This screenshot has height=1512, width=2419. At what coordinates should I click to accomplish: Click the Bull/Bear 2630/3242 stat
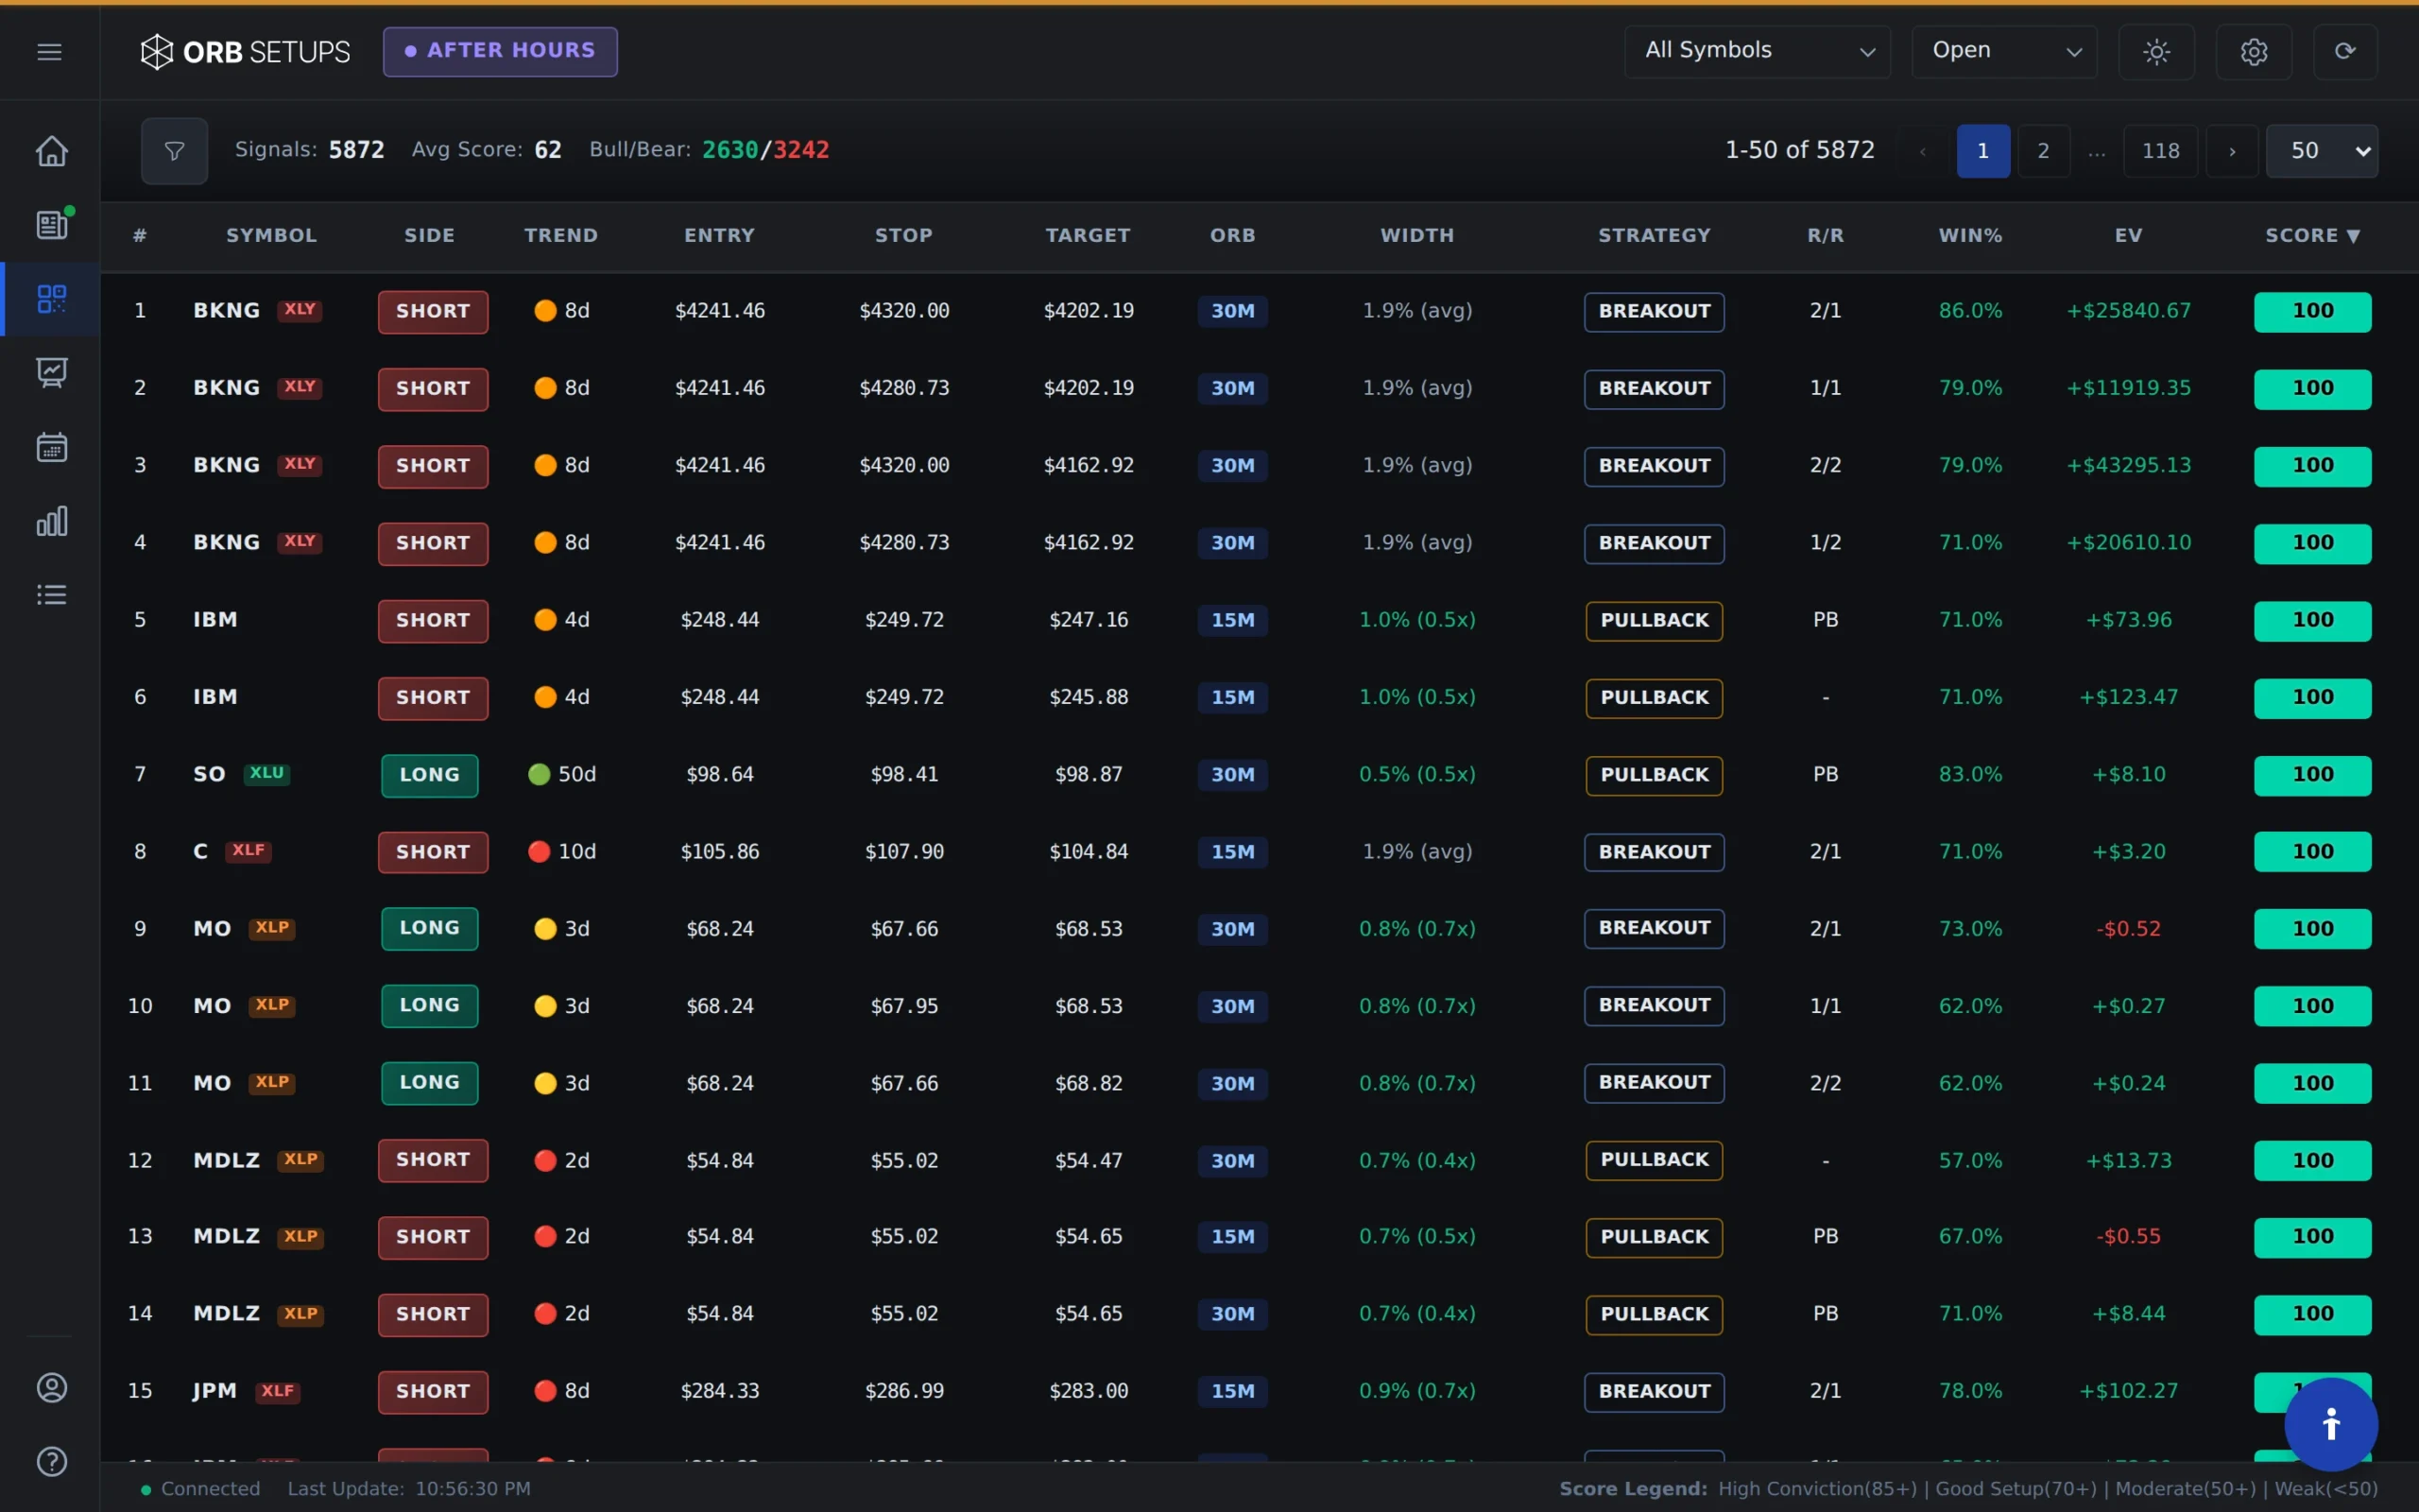[709, 150]
